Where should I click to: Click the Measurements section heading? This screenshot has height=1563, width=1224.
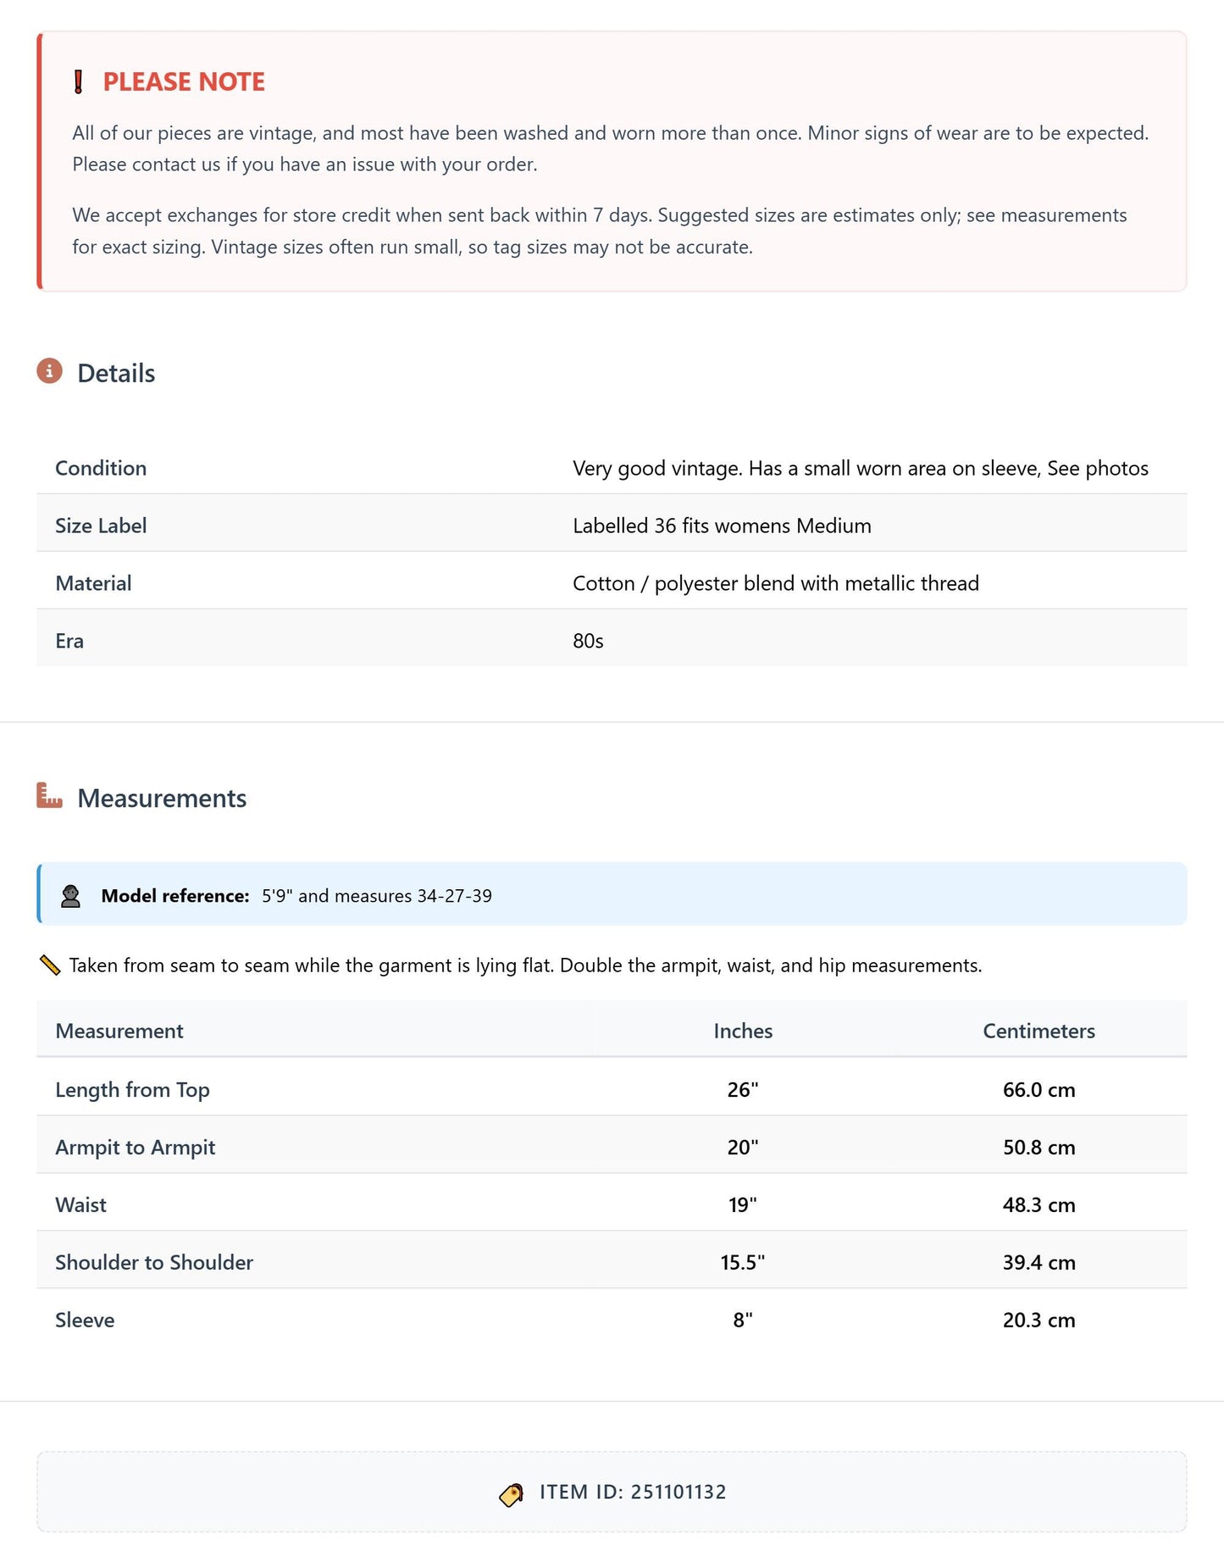[162, 798]
